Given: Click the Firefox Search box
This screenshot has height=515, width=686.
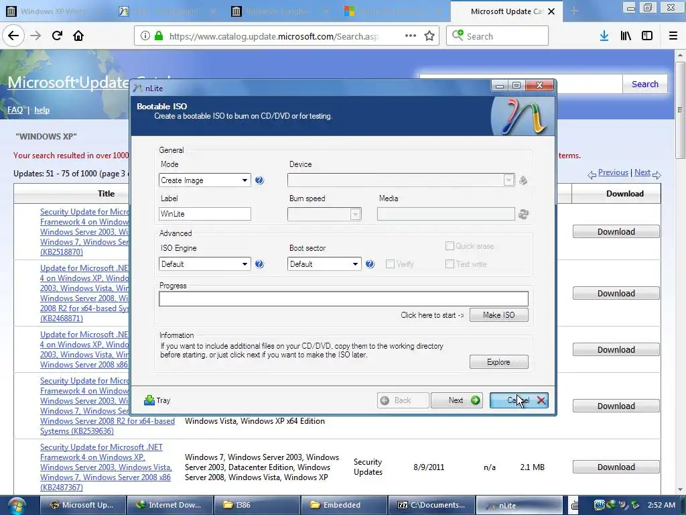Looking at the screenshot, I should [498, 36].
